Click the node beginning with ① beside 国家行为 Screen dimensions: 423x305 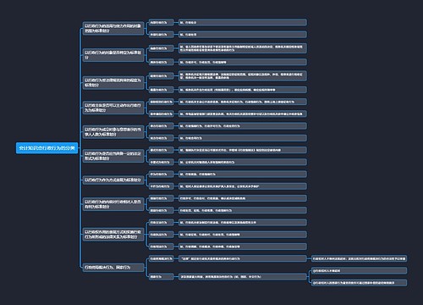tap(359, 270)
